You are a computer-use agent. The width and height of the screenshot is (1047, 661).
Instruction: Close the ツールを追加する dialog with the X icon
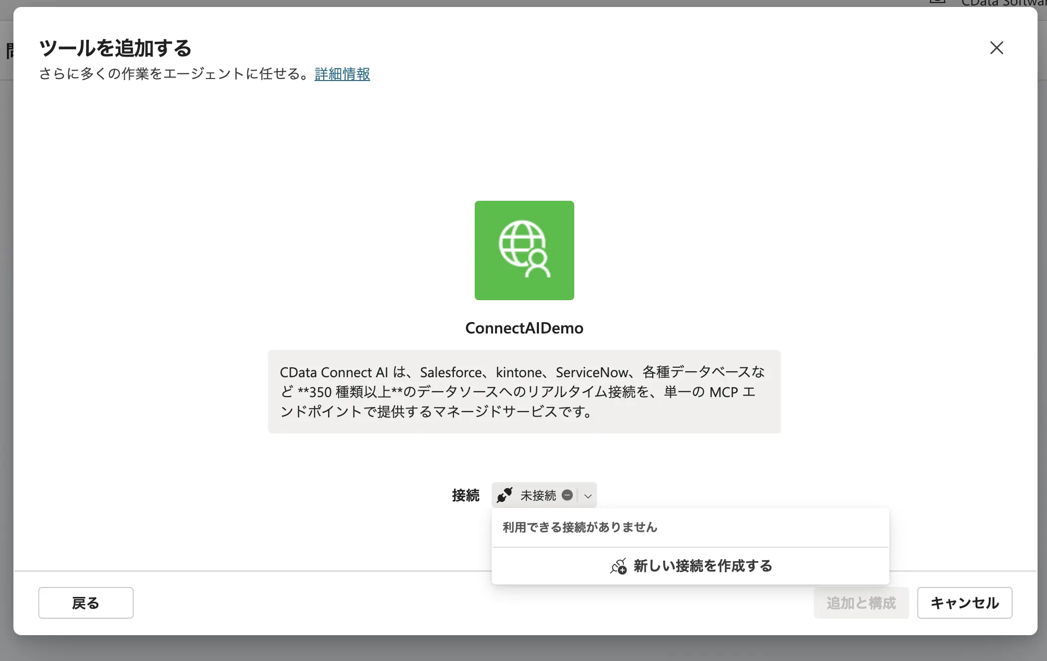[997, 48]
